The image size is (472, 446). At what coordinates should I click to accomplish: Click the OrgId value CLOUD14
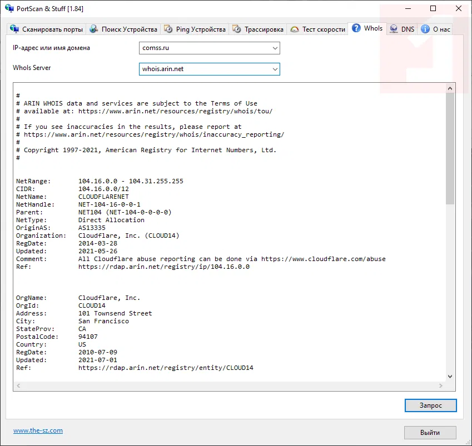[92, 305]
